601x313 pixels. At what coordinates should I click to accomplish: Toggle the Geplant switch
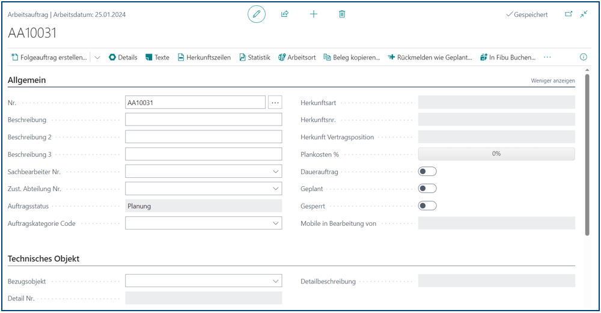[x=427, y=189]
